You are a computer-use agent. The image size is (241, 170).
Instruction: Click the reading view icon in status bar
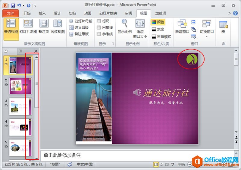tap(167, 165)
